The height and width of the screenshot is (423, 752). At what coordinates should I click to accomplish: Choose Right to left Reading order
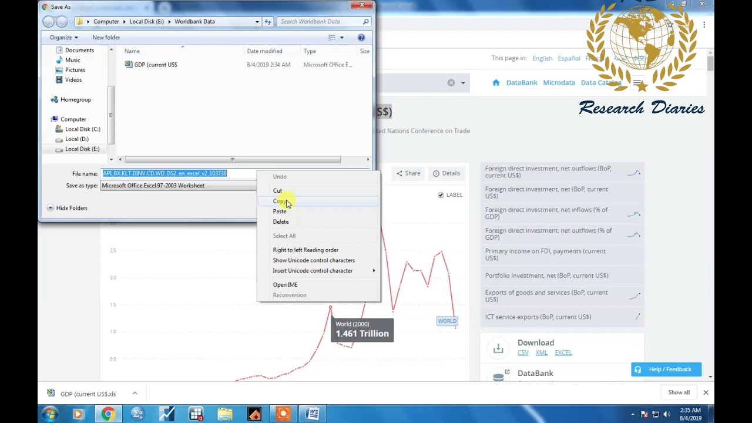[x=305, y=250]
